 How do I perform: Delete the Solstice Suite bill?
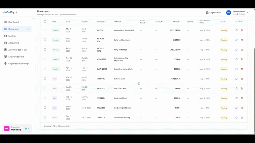tap(242, 79)
